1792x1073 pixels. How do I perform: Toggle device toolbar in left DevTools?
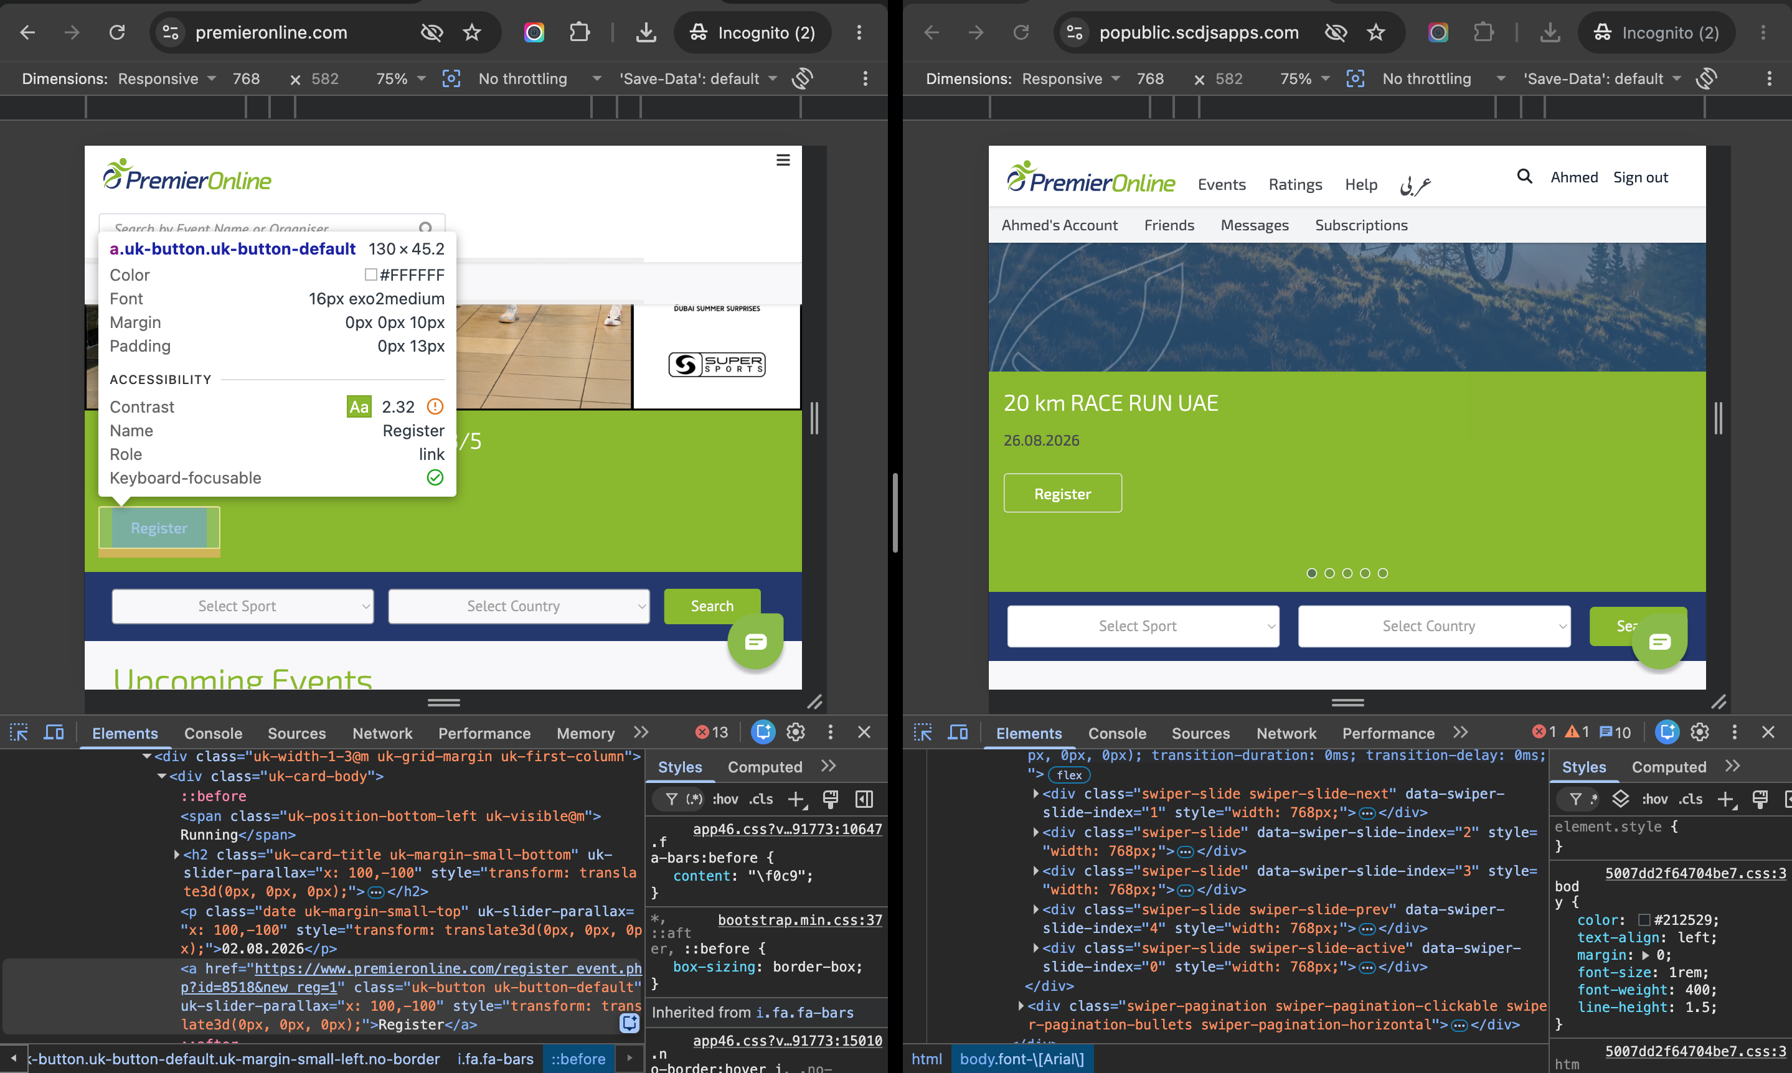(54, 733)
